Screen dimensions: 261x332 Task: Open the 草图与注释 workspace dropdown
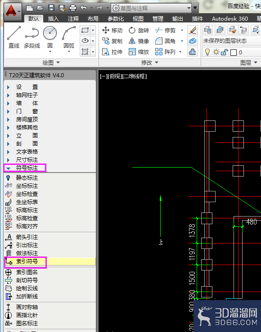coord(152,8)
